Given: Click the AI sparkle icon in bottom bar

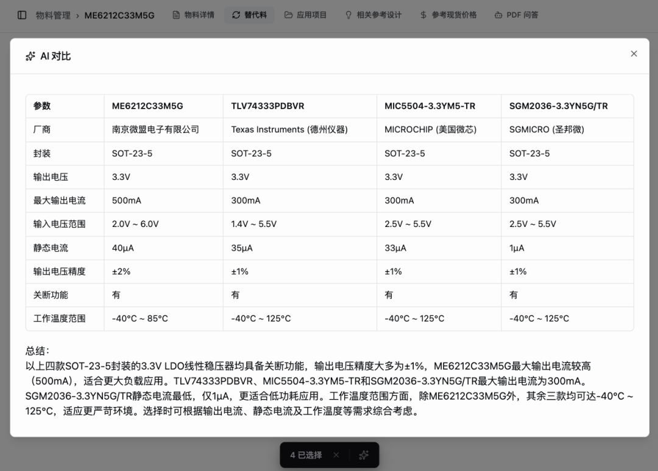Looking at the screenshot, I should point(364,455).
